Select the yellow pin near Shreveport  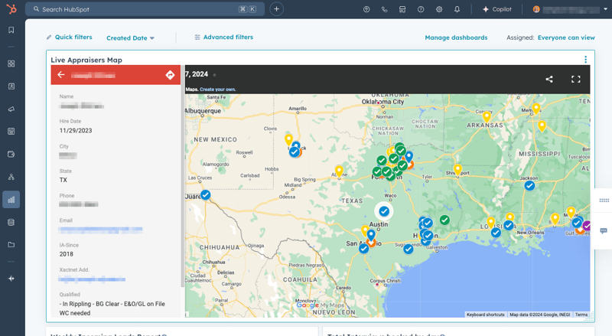click(457, 170)
